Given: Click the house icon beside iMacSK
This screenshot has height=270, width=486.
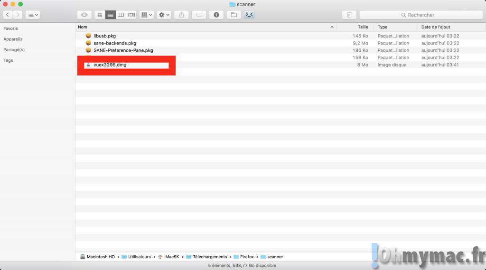Looking at the screenshot, I should pyautogui.click(x=160, y=257).
